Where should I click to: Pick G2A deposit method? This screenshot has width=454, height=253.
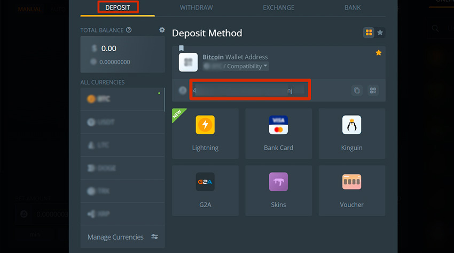tap(205, 190)
